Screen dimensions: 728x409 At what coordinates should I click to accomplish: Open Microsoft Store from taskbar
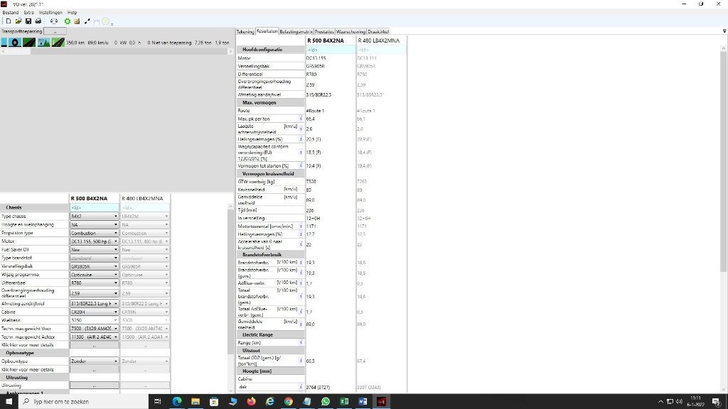214,402
